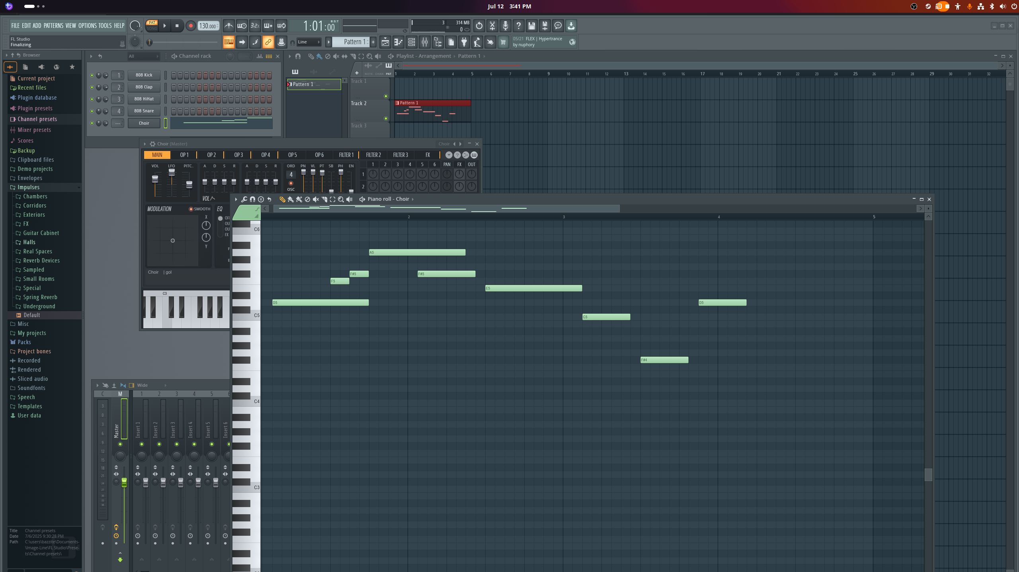Select the Slice tool in Playlist toolbar
The height and width of the screenshot is (572, 1019).
pos(353,56)
